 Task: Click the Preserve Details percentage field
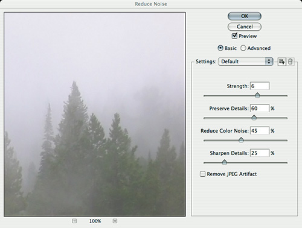pos(260,109)
